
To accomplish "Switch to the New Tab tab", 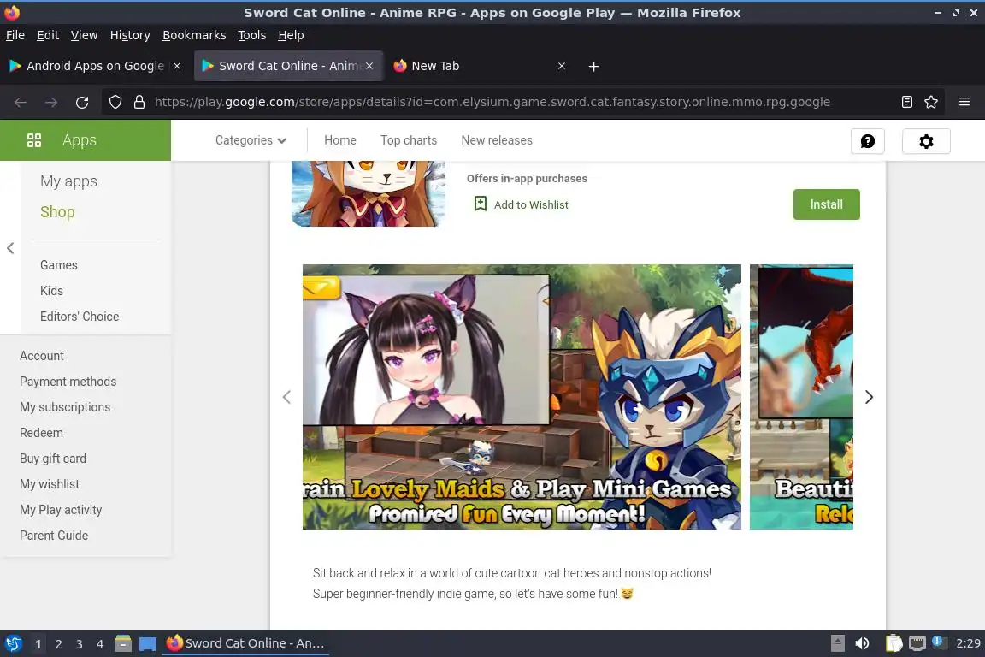I will click(481, 66).
